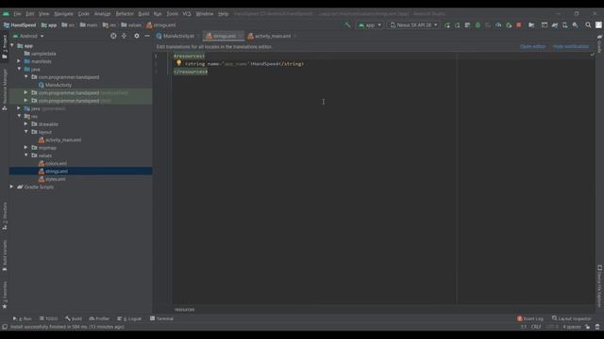Select colors.xml in values folder
This screenshot has height=339, width=604.
point(56,163)
